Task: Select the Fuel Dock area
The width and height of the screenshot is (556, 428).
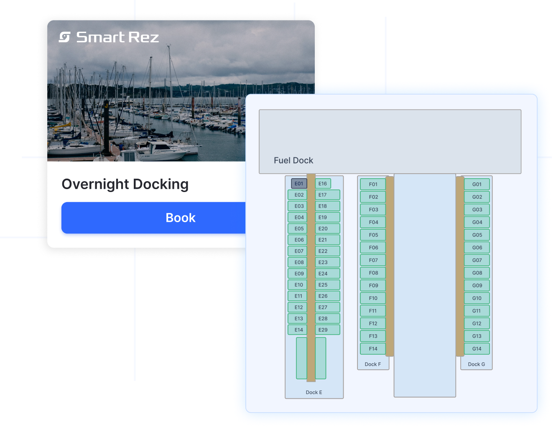Action: pos(390,142)
